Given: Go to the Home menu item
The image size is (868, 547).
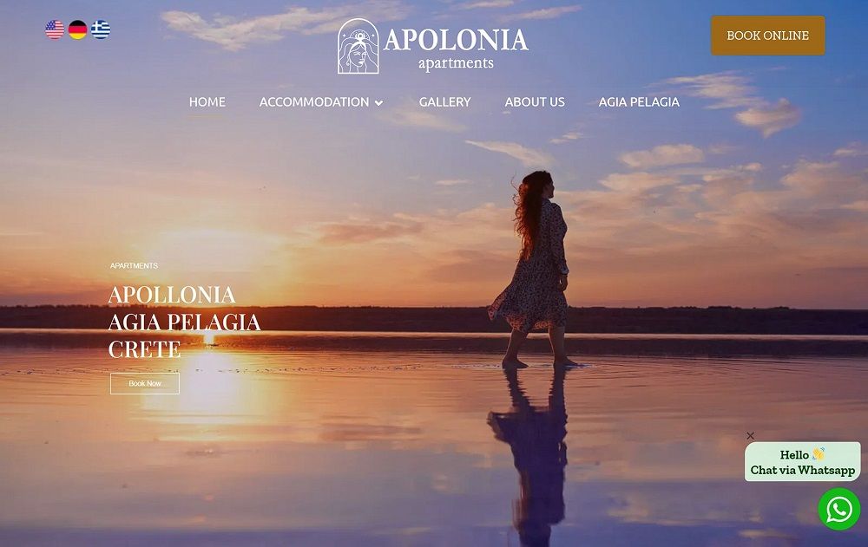Looking at the screenshot, I should click(x=207, y=101).
